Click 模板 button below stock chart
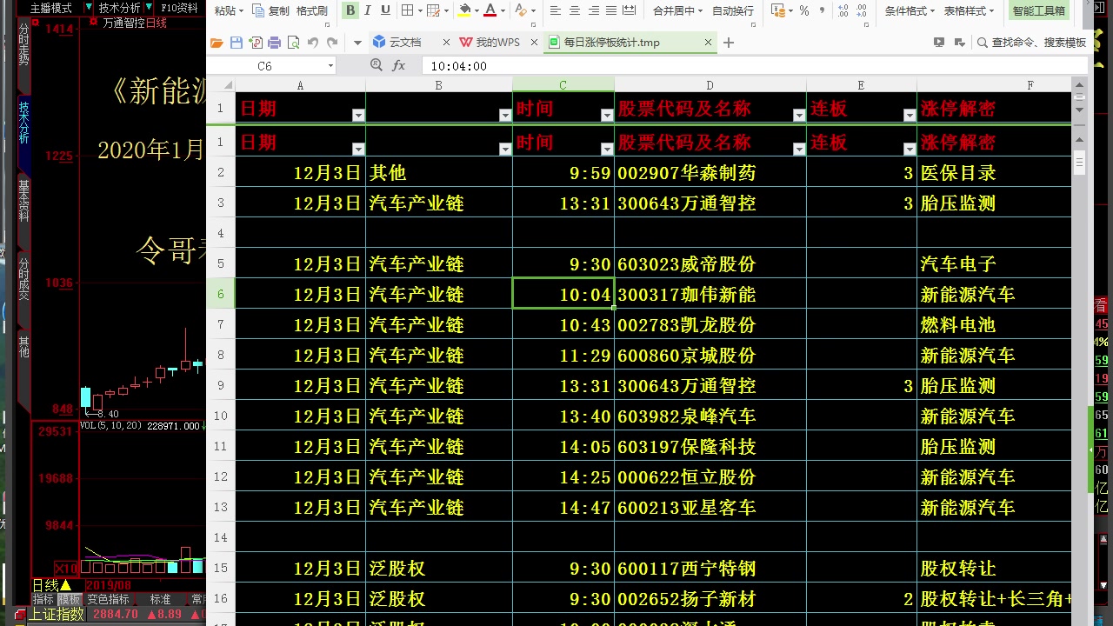The image size is (1113, 626). [69, 599]
